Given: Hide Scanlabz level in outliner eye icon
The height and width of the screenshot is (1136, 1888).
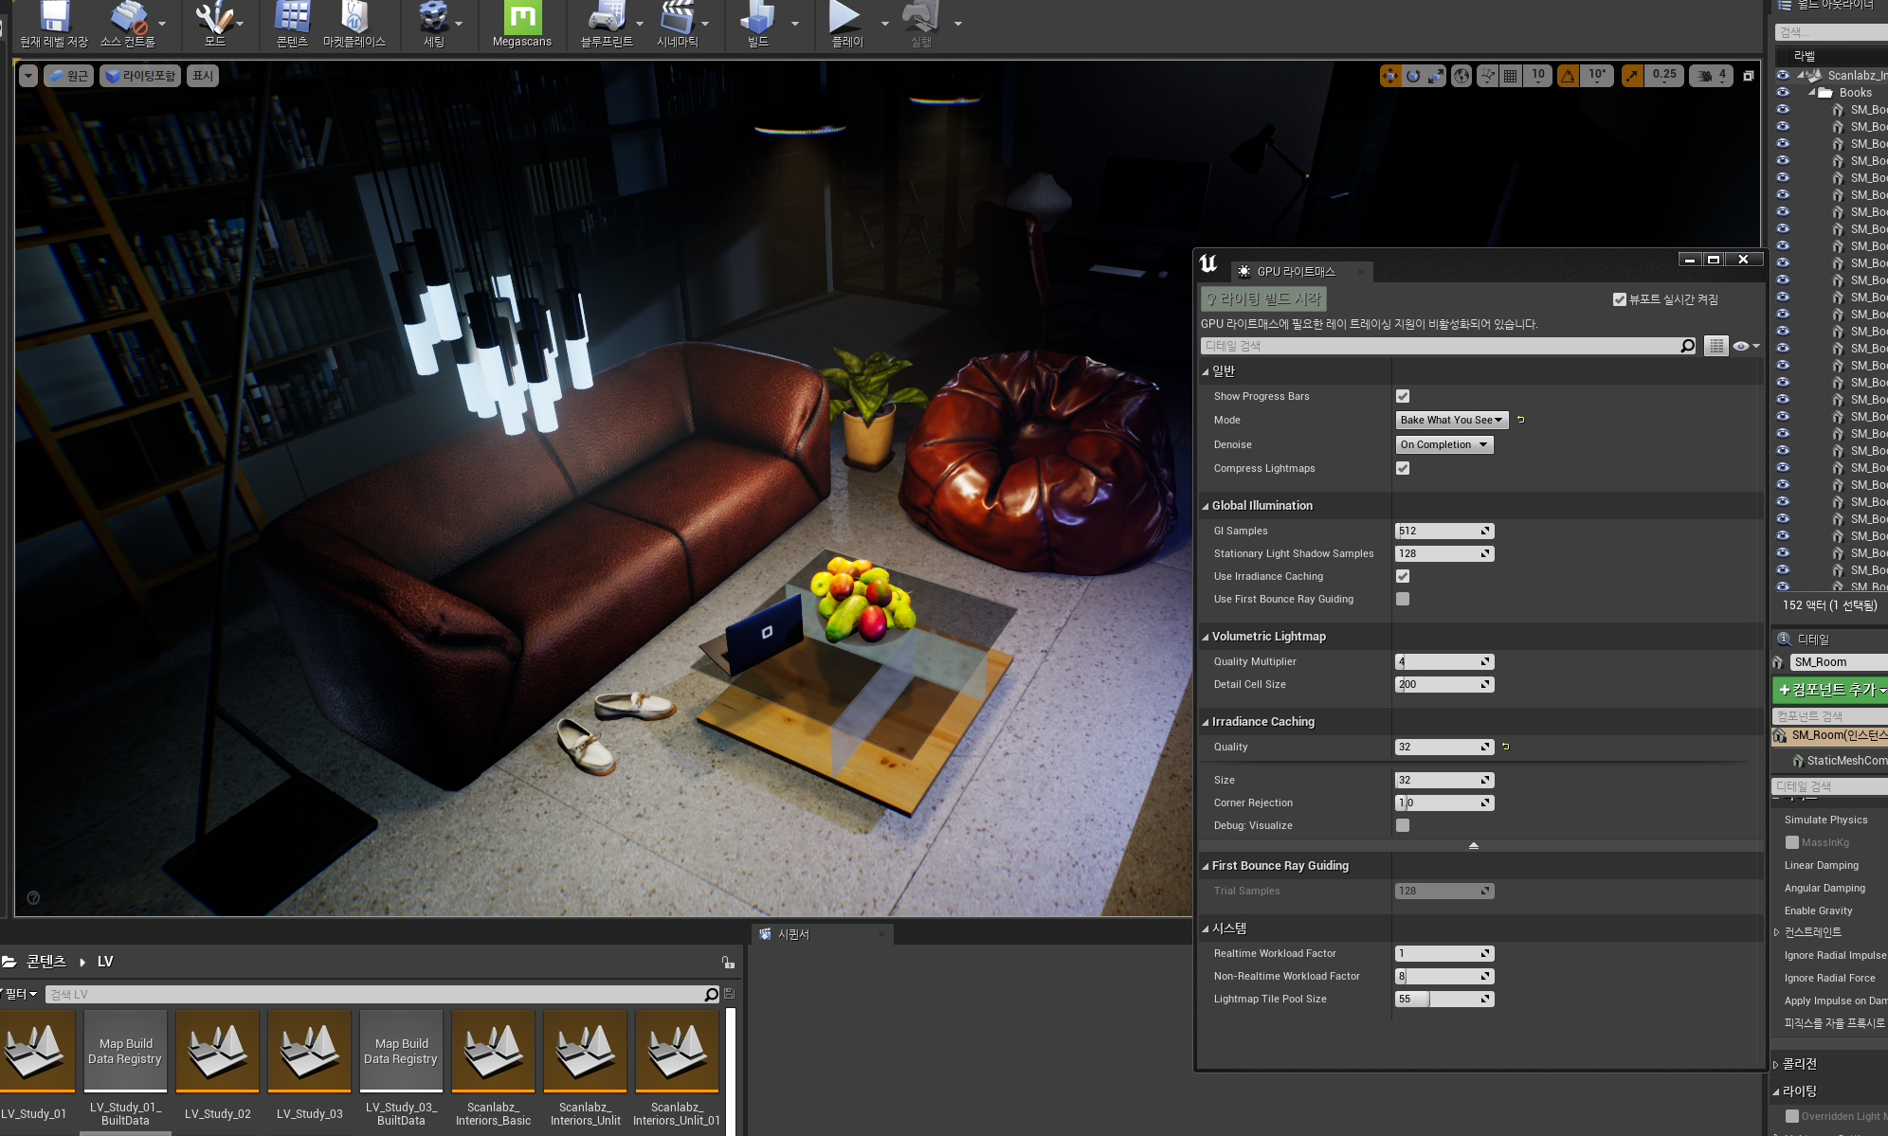Looking at the screenshot, I should click(x=1783, y=75).
